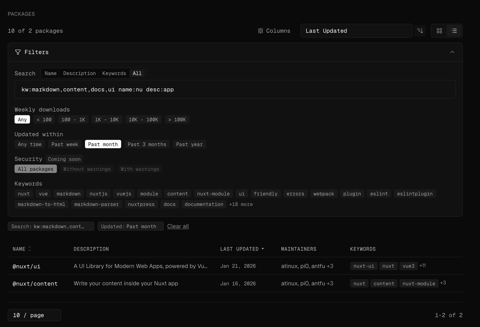Open the 10 / page dropdown
The height and width of the screenshot is (327, 480).
34,315
